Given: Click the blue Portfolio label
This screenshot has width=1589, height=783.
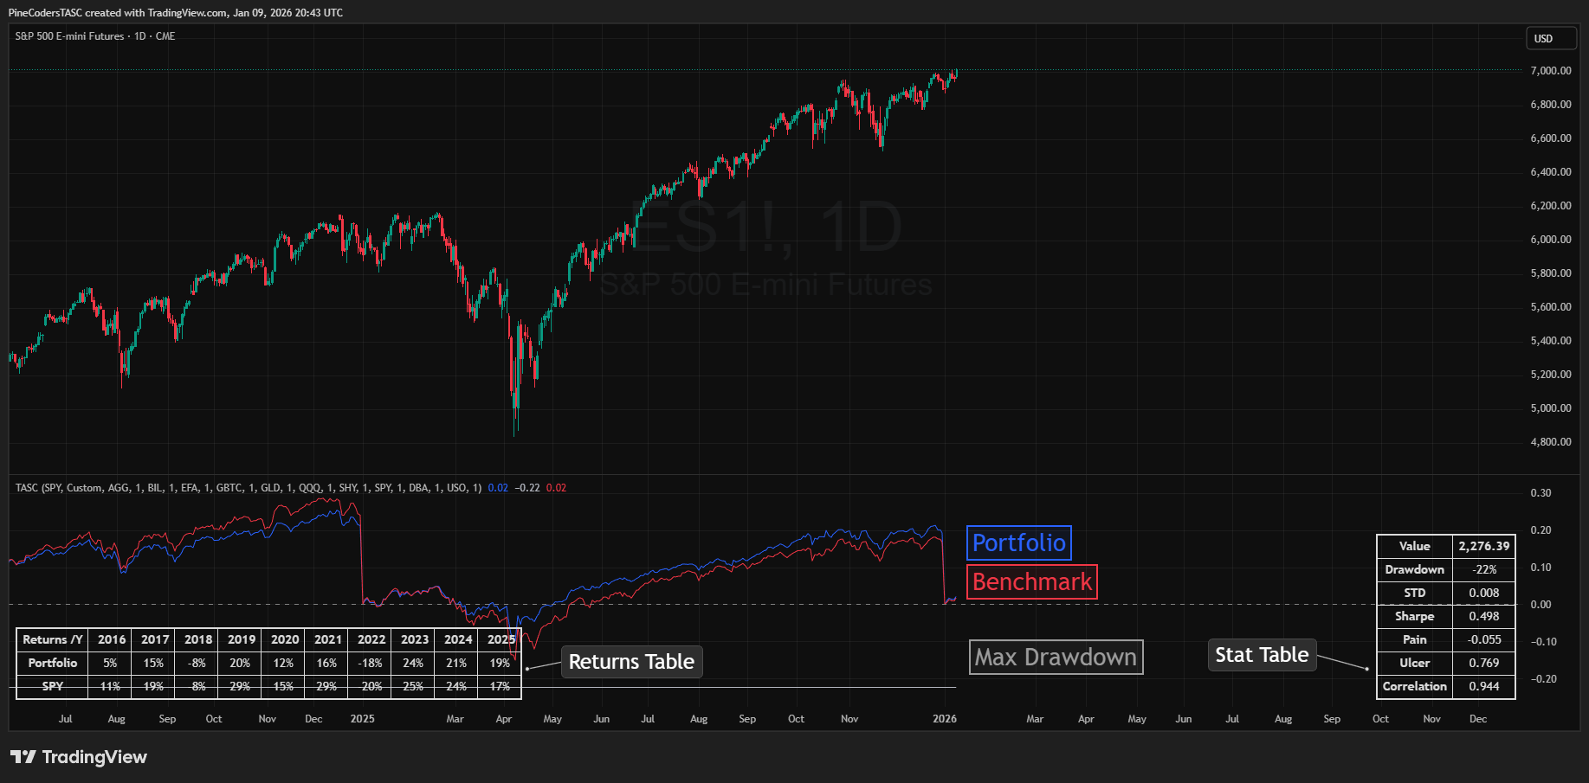Looking at the screenshot, I should tap(1019, 543).
